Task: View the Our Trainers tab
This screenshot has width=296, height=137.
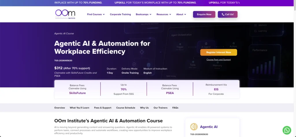Action: pos(160,108)
